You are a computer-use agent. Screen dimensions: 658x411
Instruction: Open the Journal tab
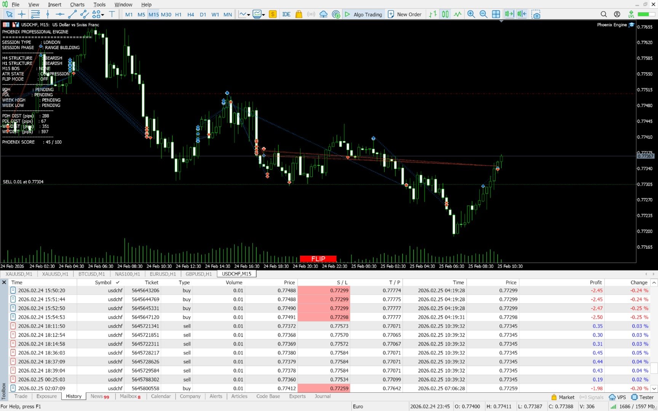(323, 396)
